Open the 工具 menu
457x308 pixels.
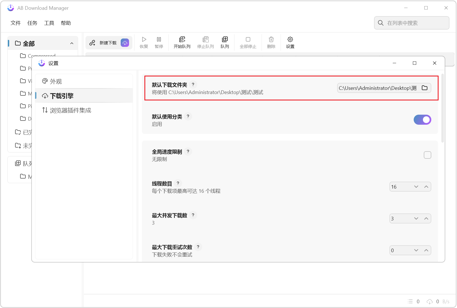[x=49, y=23]
